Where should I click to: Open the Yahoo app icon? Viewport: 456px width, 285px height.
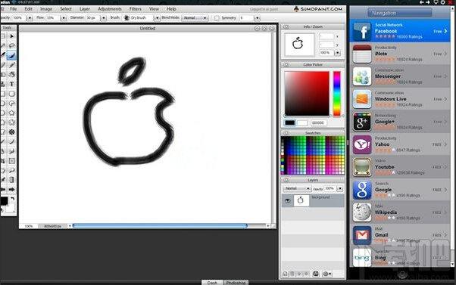point(362,144)
